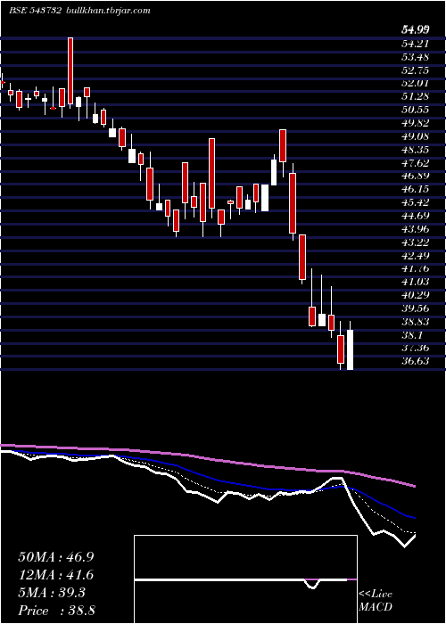Click the bullkhan.tbrjar.com site text
446x624 pixels.
coord(107,11)
